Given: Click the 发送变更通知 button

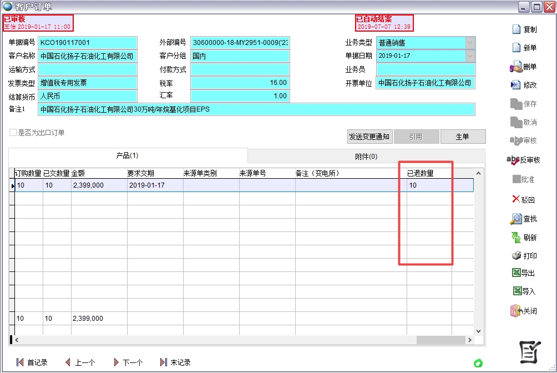Looking at the screenshot, I should click(x=369, y=137).
